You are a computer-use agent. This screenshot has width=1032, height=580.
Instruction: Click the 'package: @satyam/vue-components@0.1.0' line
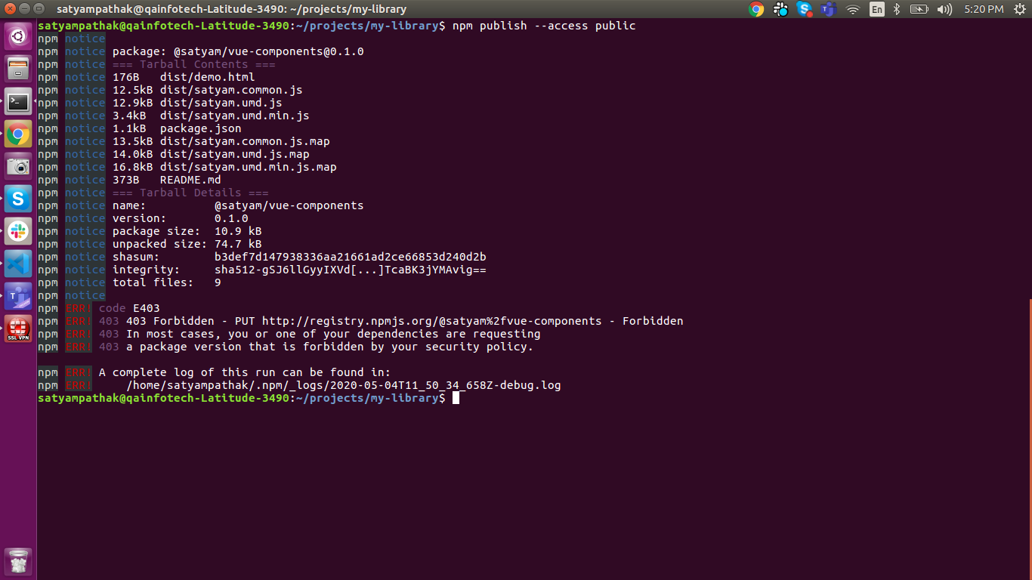(238, 51)
